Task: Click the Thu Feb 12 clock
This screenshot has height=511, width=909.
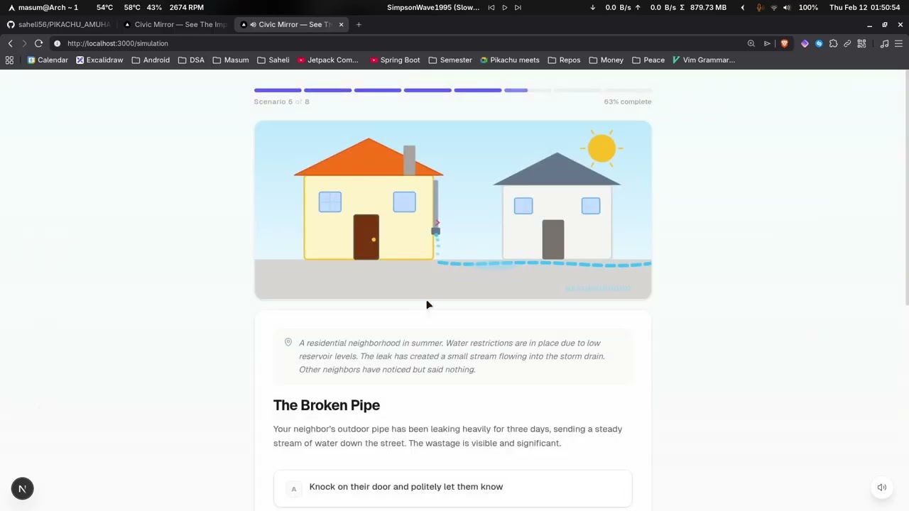Action: (865, 7)
